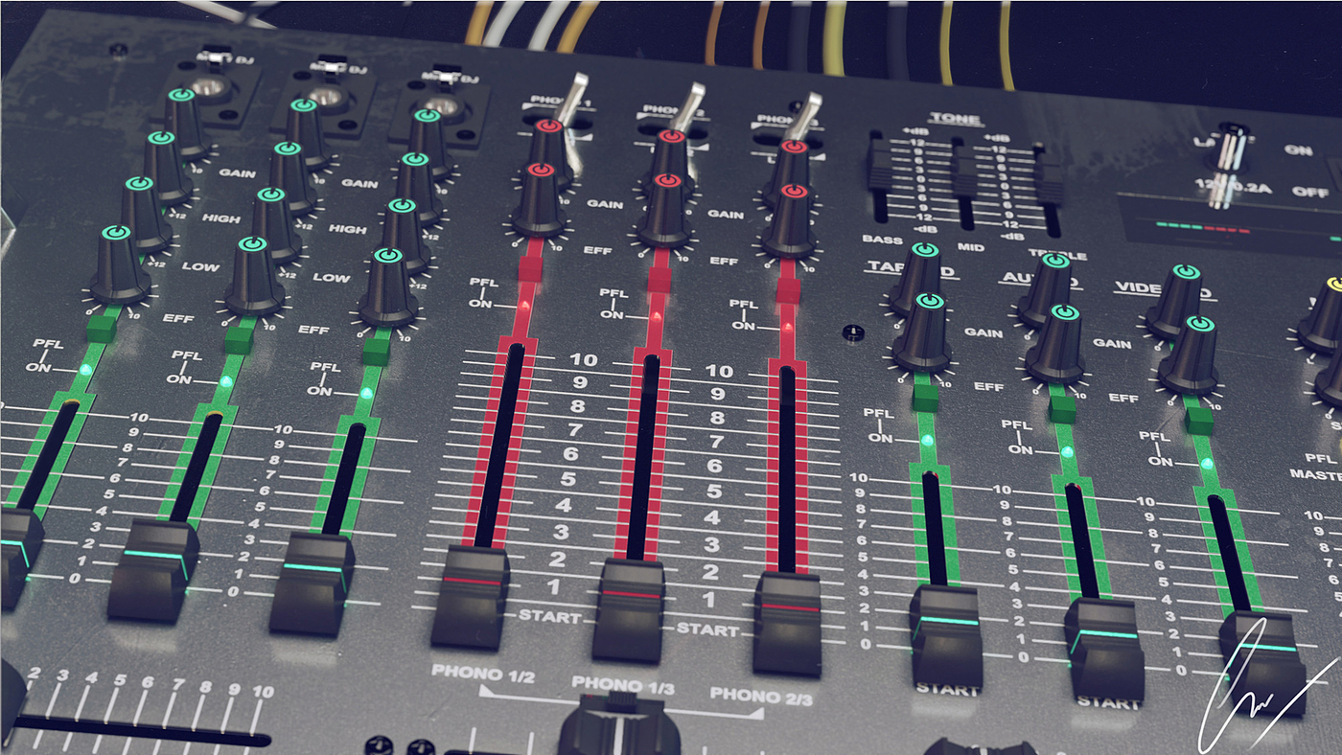Click the yellow-capped knob at the right edge
Image resolution: width=1342 pixels, height=755 pixels.
click(1323, 315)
